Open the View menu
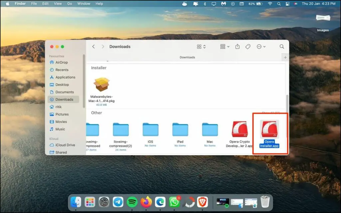 (58, 4)
